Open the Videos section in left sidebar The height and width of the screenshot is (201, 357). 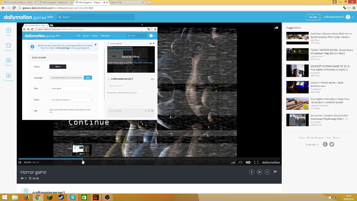(x=8, y=62)
